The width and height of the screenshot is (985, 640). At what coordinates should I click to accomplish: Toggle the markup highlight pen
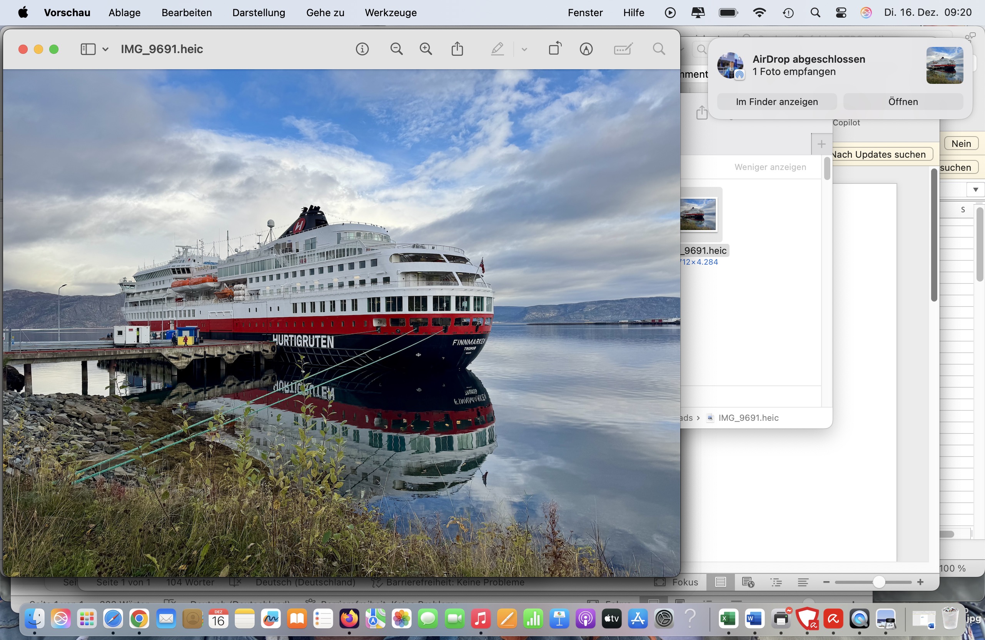pos(498,49)
